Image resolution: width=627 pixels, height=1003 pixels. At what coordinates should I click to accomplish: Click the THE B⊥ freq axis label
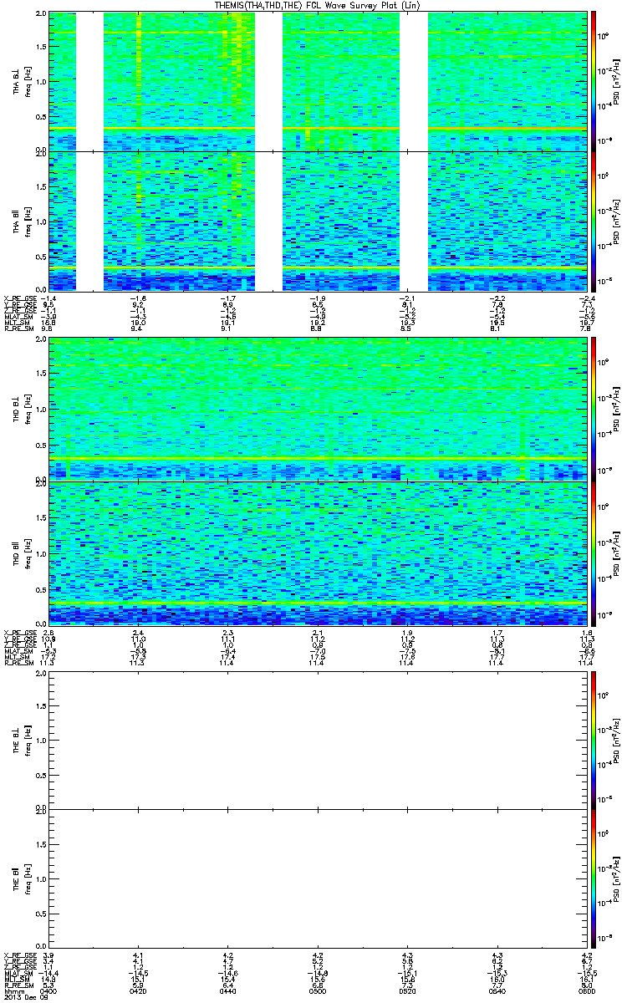click(28, 740)
